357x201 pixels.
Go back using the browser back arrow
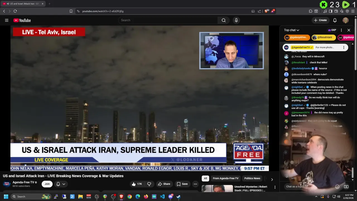[x=4, y=11]
